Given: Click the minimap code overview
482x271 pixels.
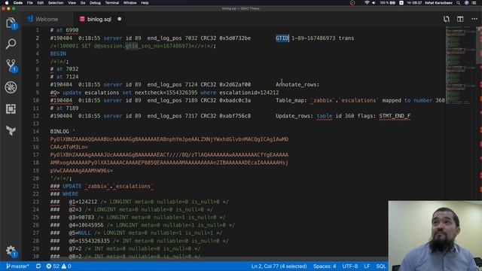Looking at the screenshot, I should [x=460, y=65].
